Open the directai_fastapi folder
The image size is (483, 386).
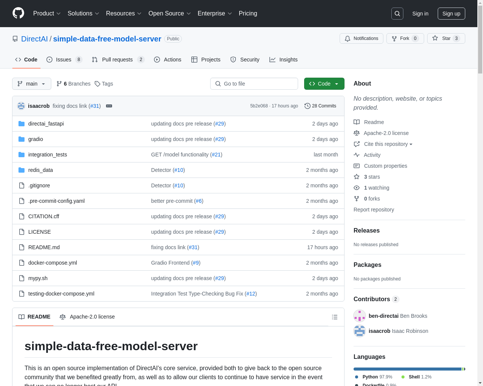click(46, 124)
